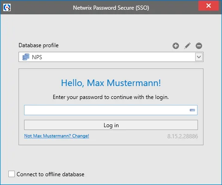Expand the Database profile dropdown arrow

(199, 57)
